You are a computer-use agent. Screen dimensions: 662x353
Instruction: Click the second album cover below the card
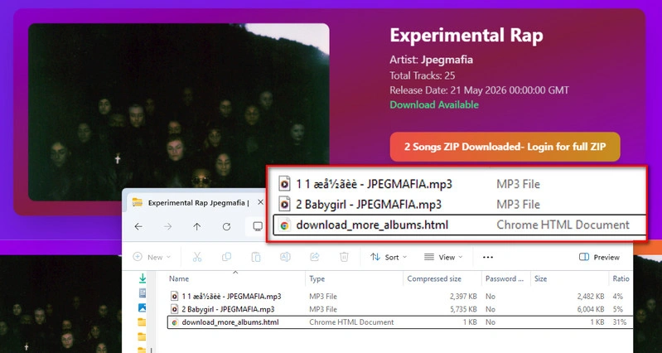tap(60, 304)
